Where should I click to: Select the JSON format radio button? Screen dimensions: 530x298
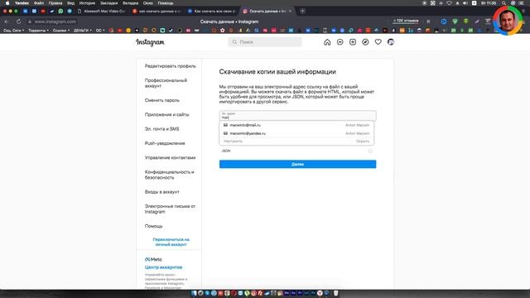click(370, 151)
